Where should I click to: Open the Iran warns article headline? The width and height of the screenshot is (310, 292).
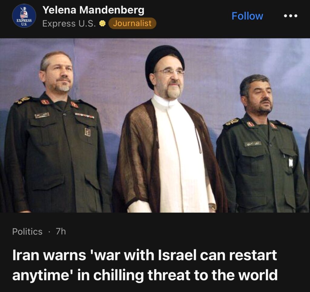tap(145, 265)
